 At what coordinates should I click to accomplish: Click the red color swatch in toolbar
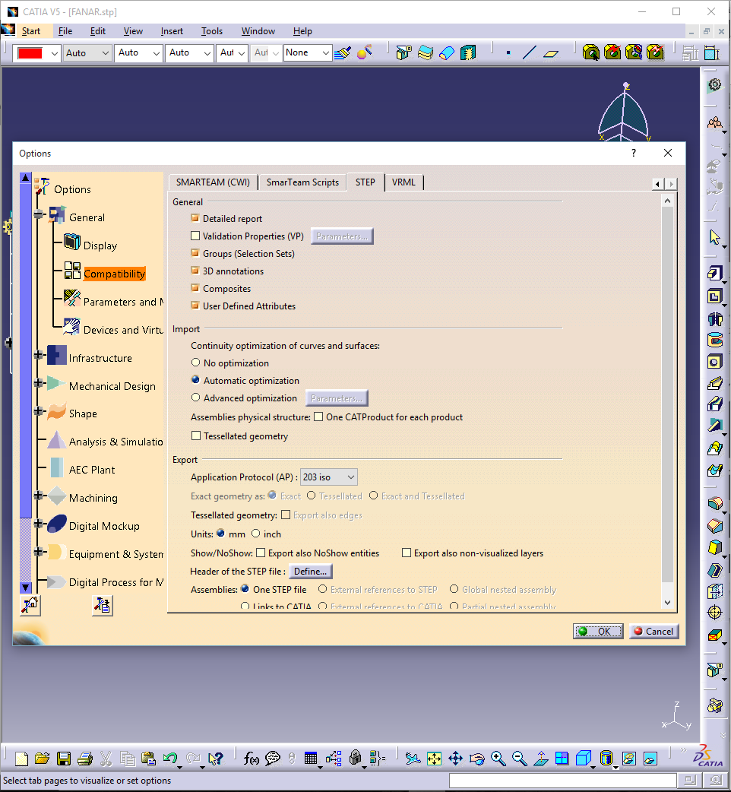pyautogui.click(x=30, y=53)
